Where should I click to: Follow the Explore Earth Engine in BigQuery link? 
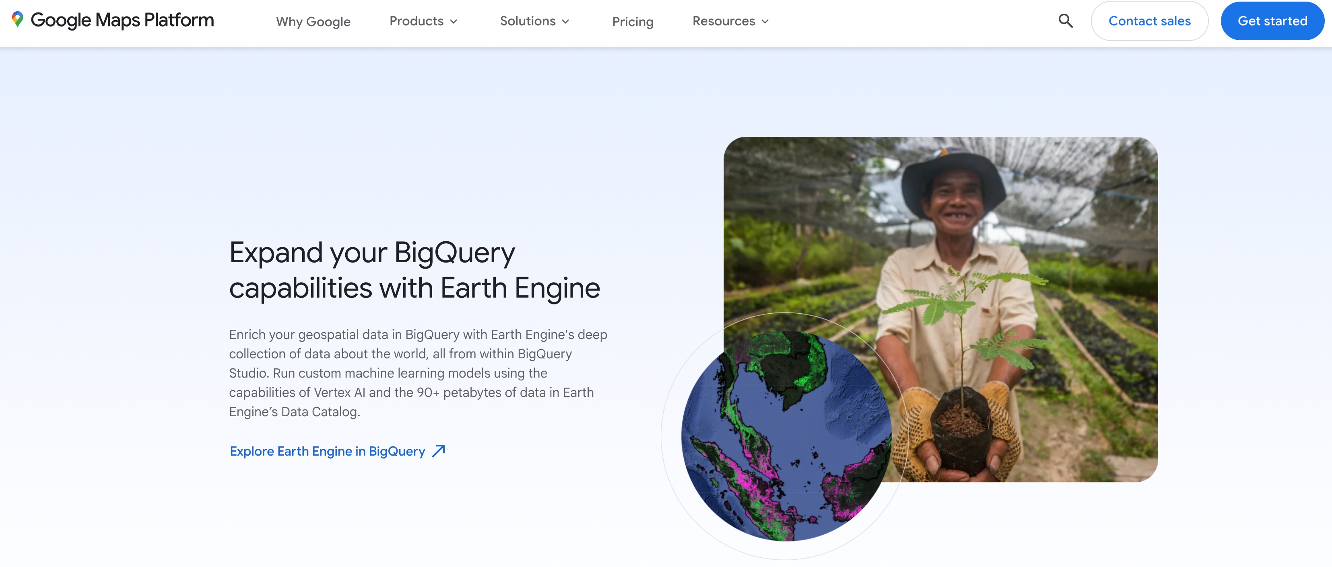(x=337, y=451)
